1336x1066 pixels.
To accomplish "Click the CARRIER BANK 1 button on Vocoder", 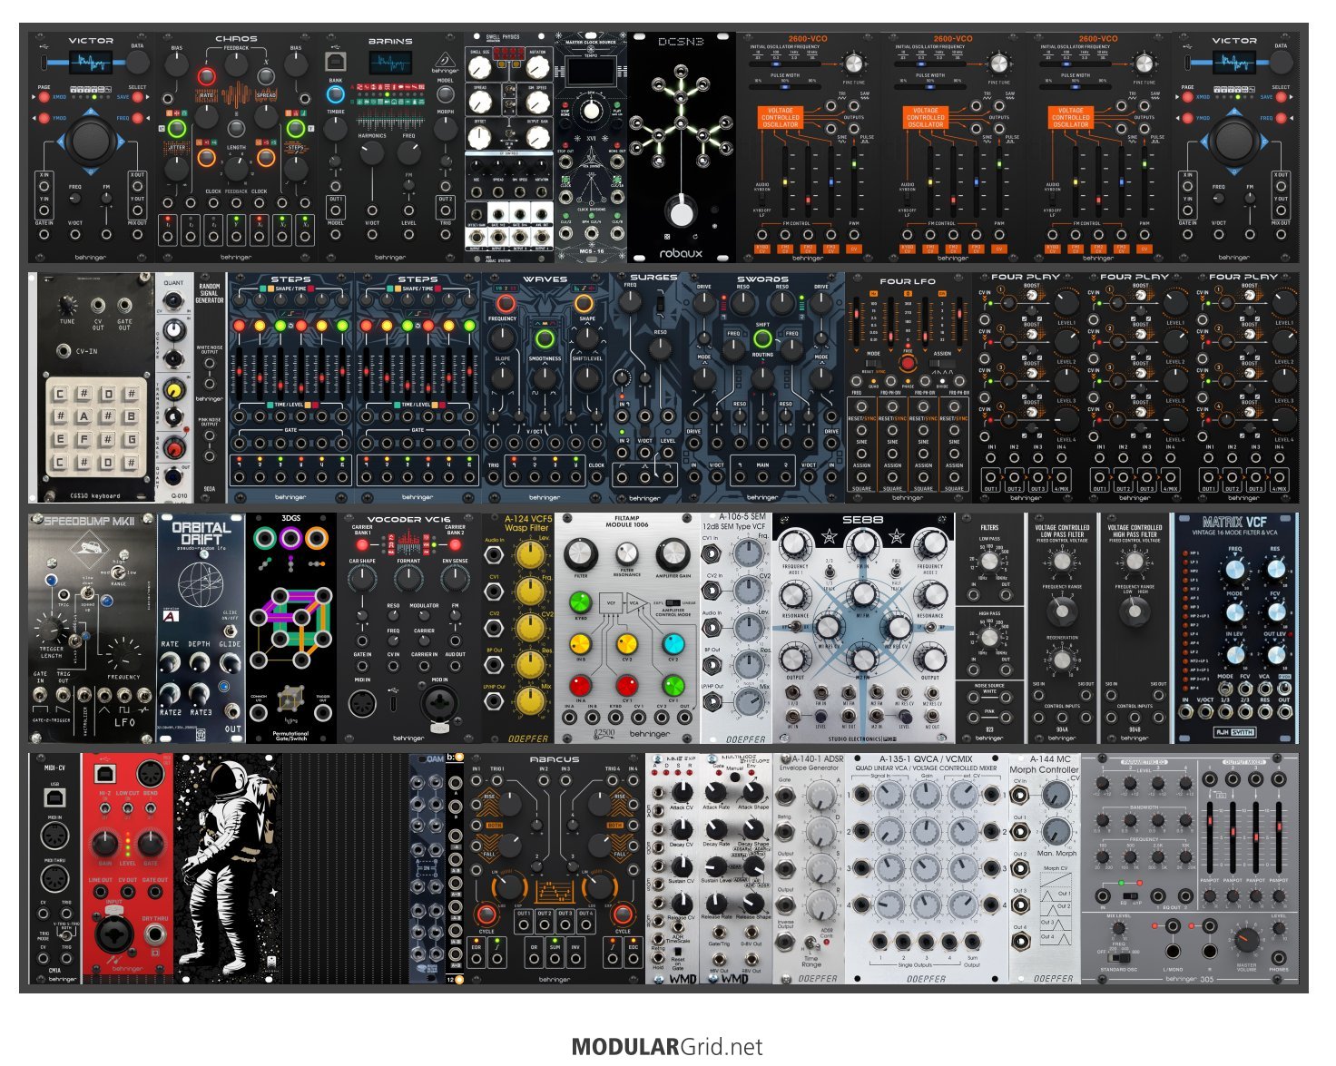I will (362, 544).
